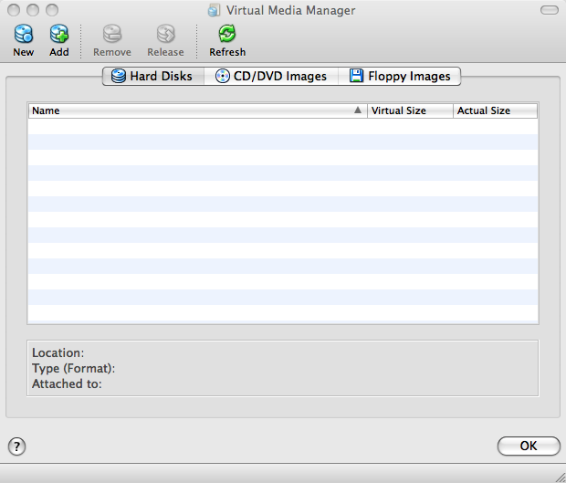Minimize the window using the middle title button
566x483 pixels.
32,11
